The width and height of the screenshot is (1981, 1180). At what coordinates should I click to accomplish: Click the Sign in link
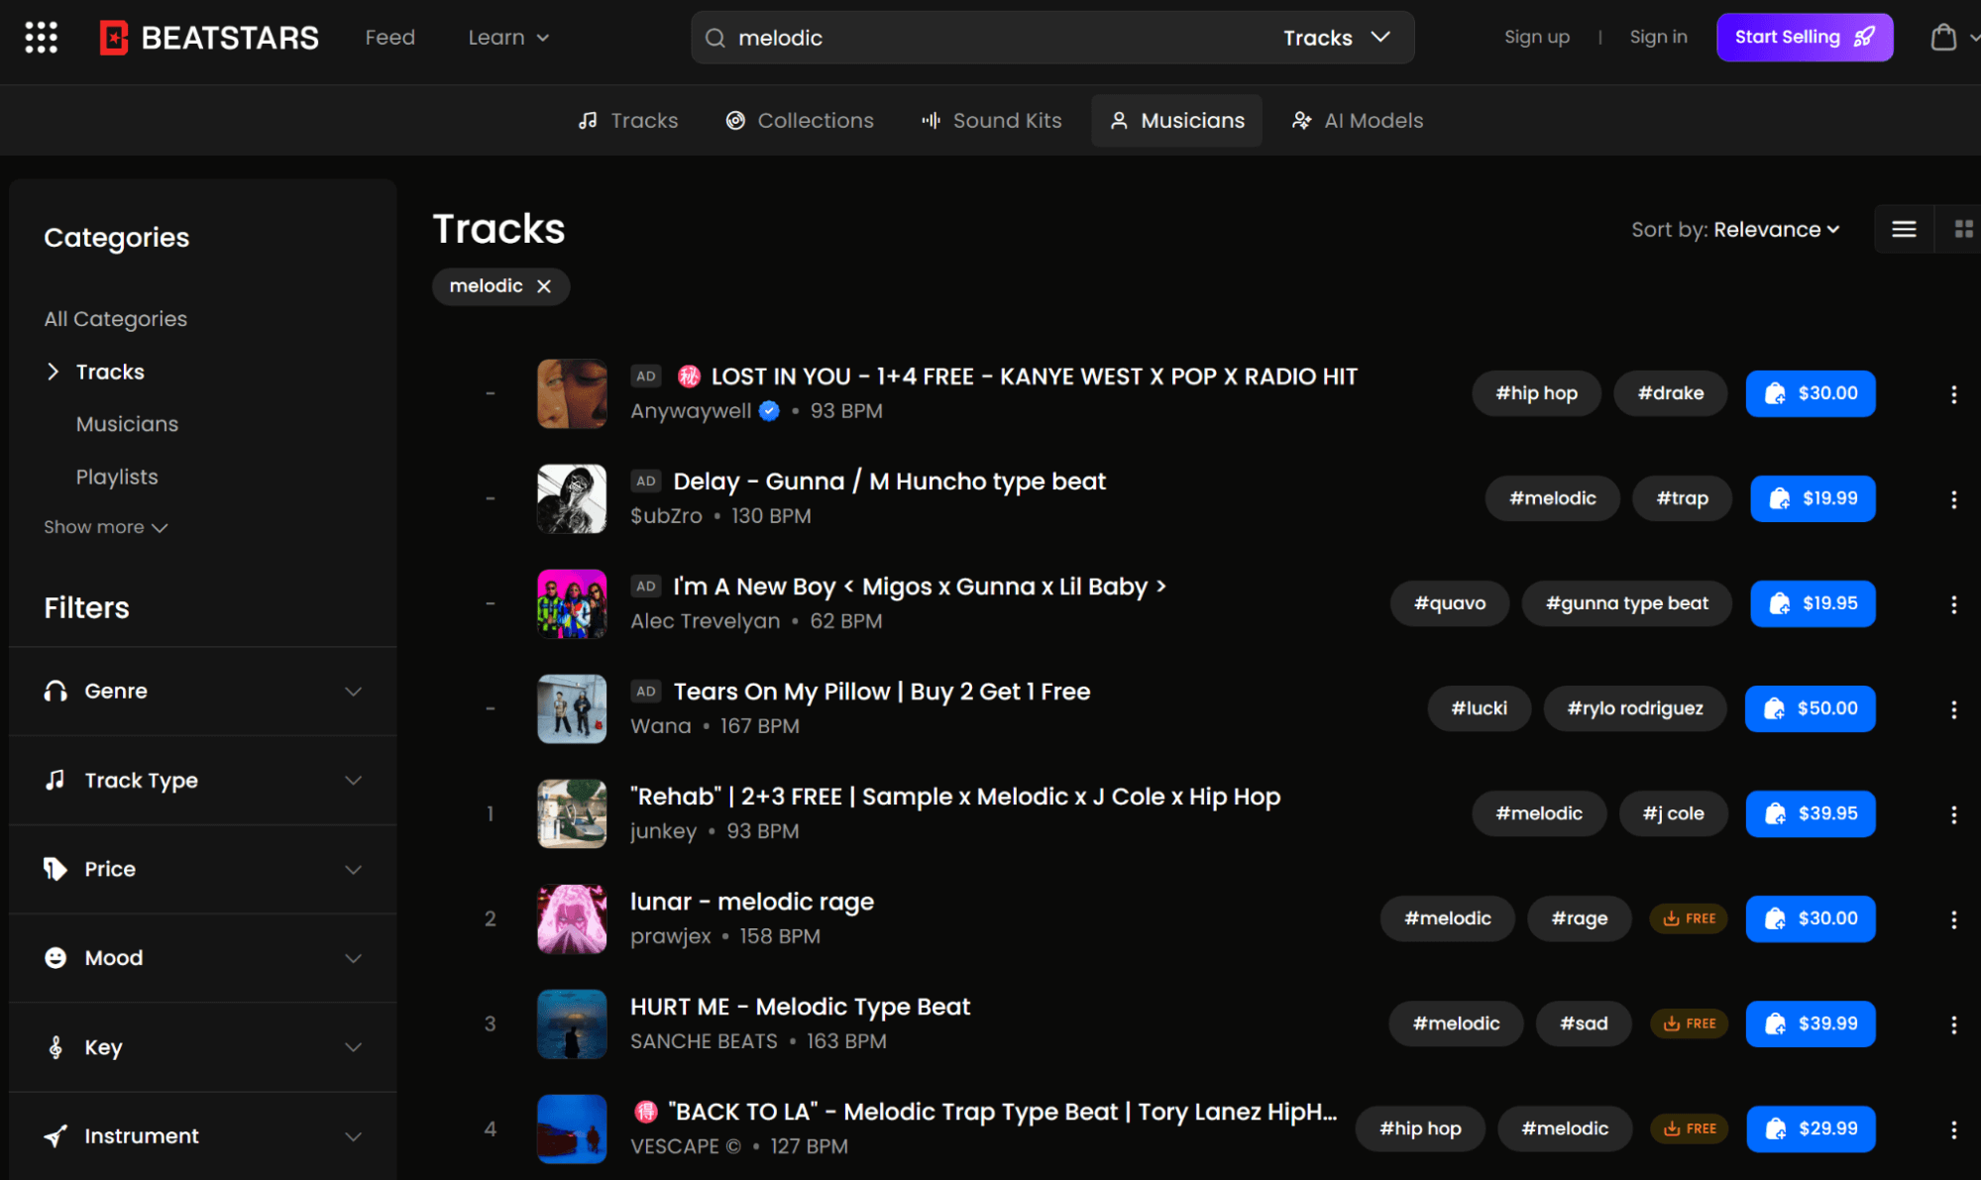pos(1658,38)
